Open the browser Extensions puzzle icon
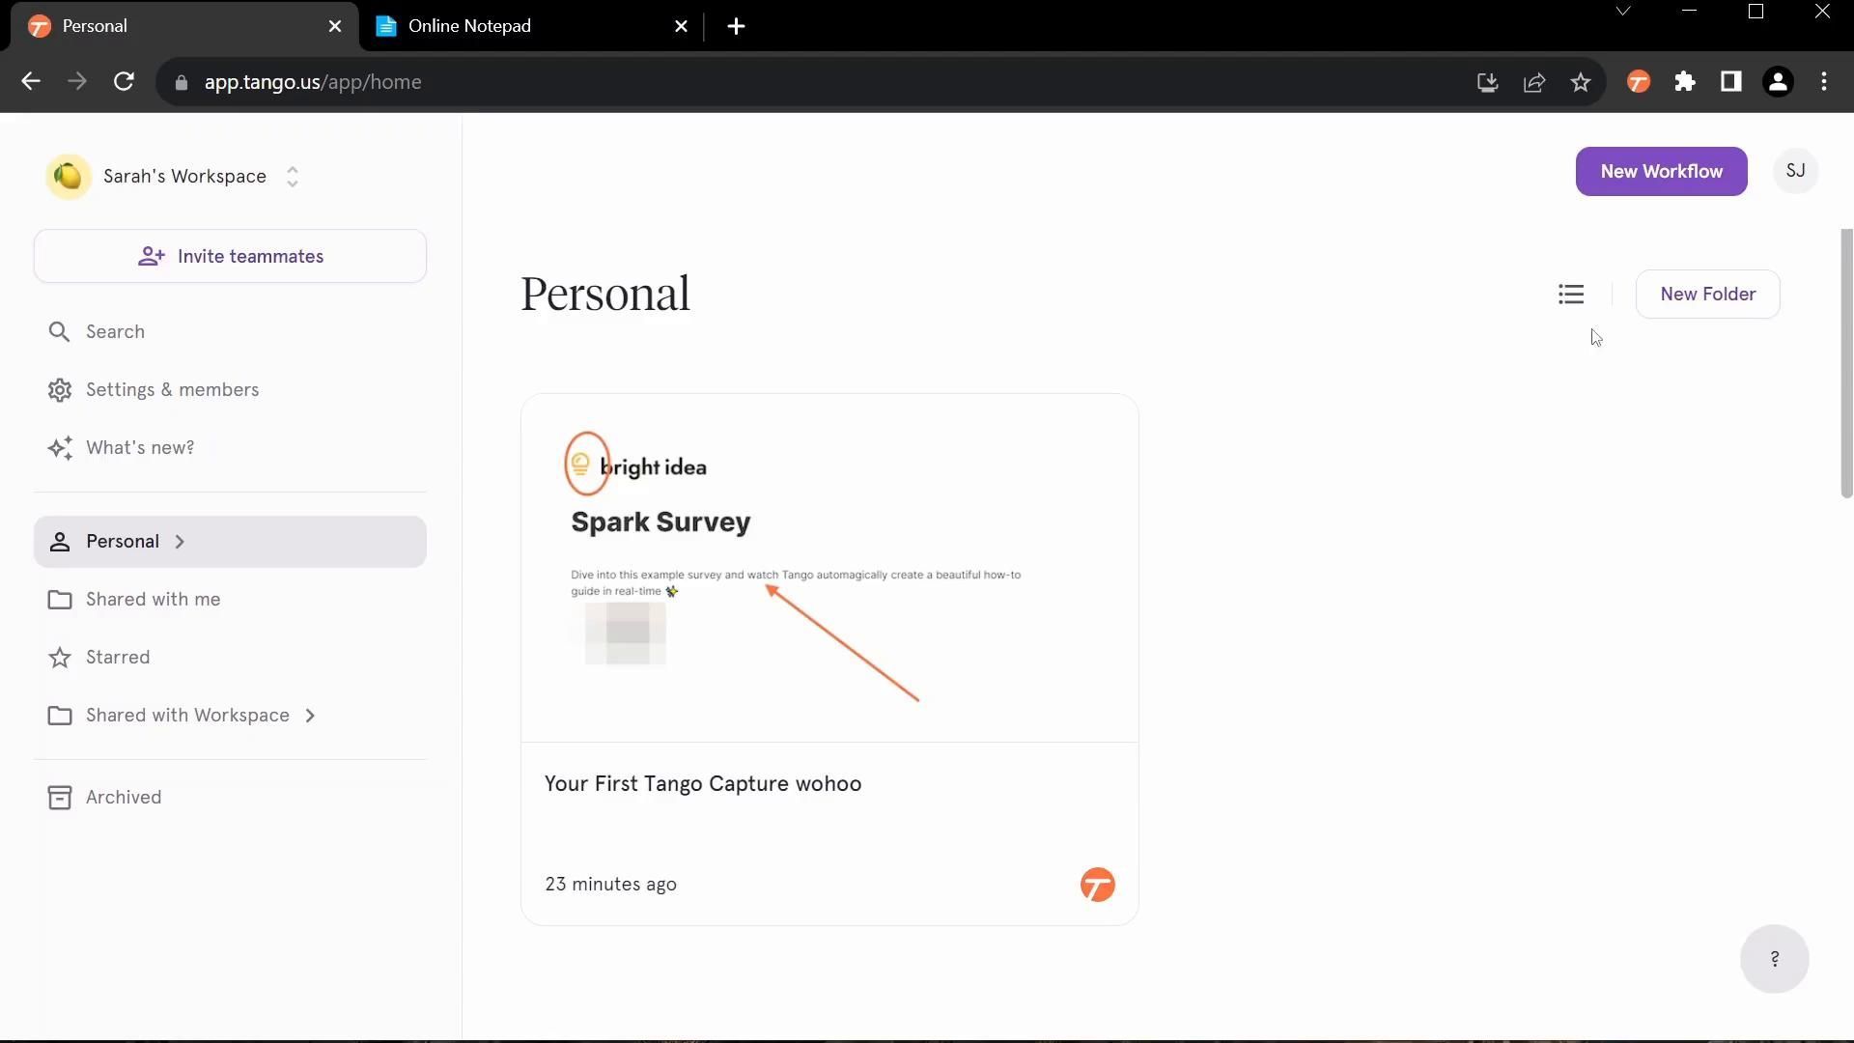 point(1685,82)
